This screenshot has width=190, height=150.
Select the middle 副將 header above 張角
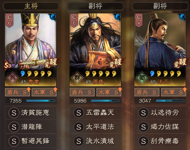[96, 6]
